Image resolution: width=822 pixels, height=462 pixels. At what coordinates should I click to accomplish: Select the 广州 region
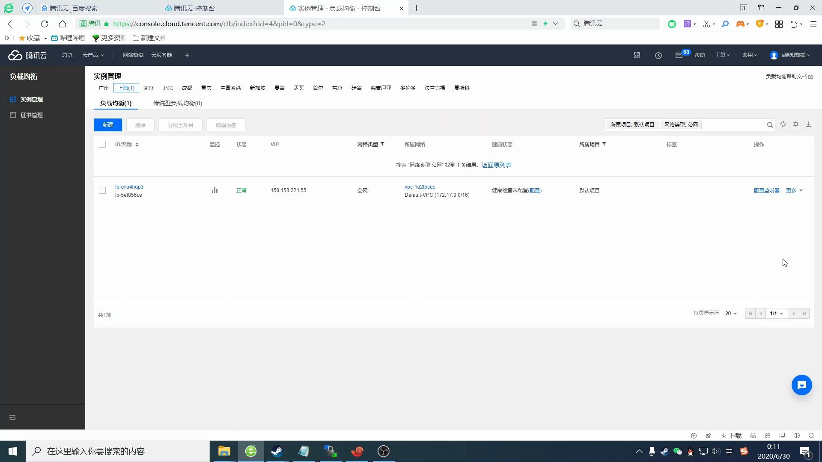point(104,88)
